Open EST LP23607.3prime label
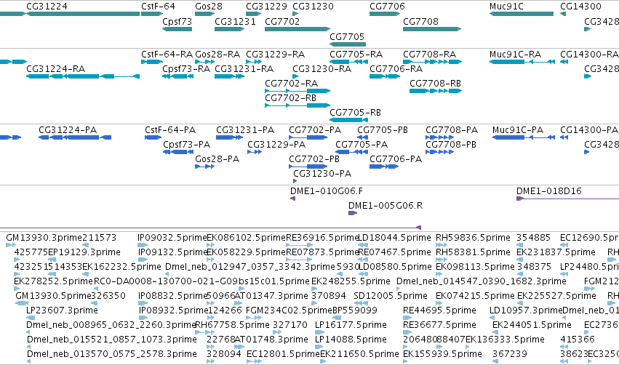This screenshot has height=365, width=619. coord(62,310)
